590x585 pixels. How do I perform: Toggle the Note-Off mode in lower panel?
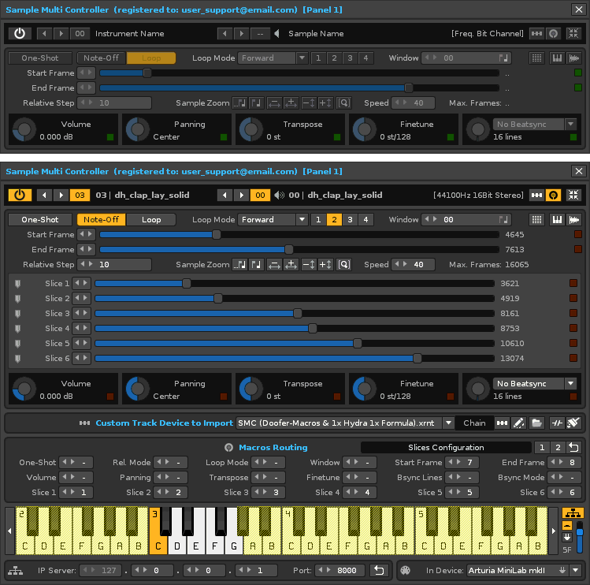(x=101, y=220)
